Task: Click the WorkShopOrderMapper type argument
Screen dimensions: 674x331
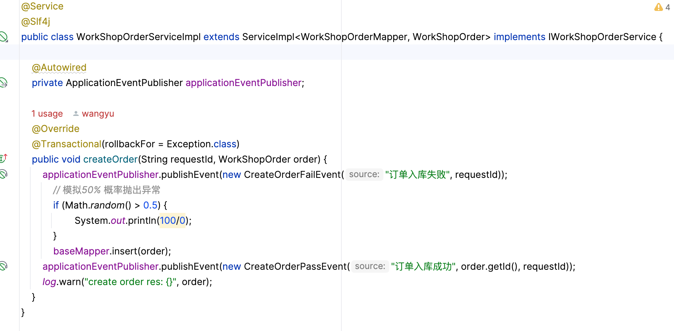Action: pyautogui.click(x=354, y=37)
